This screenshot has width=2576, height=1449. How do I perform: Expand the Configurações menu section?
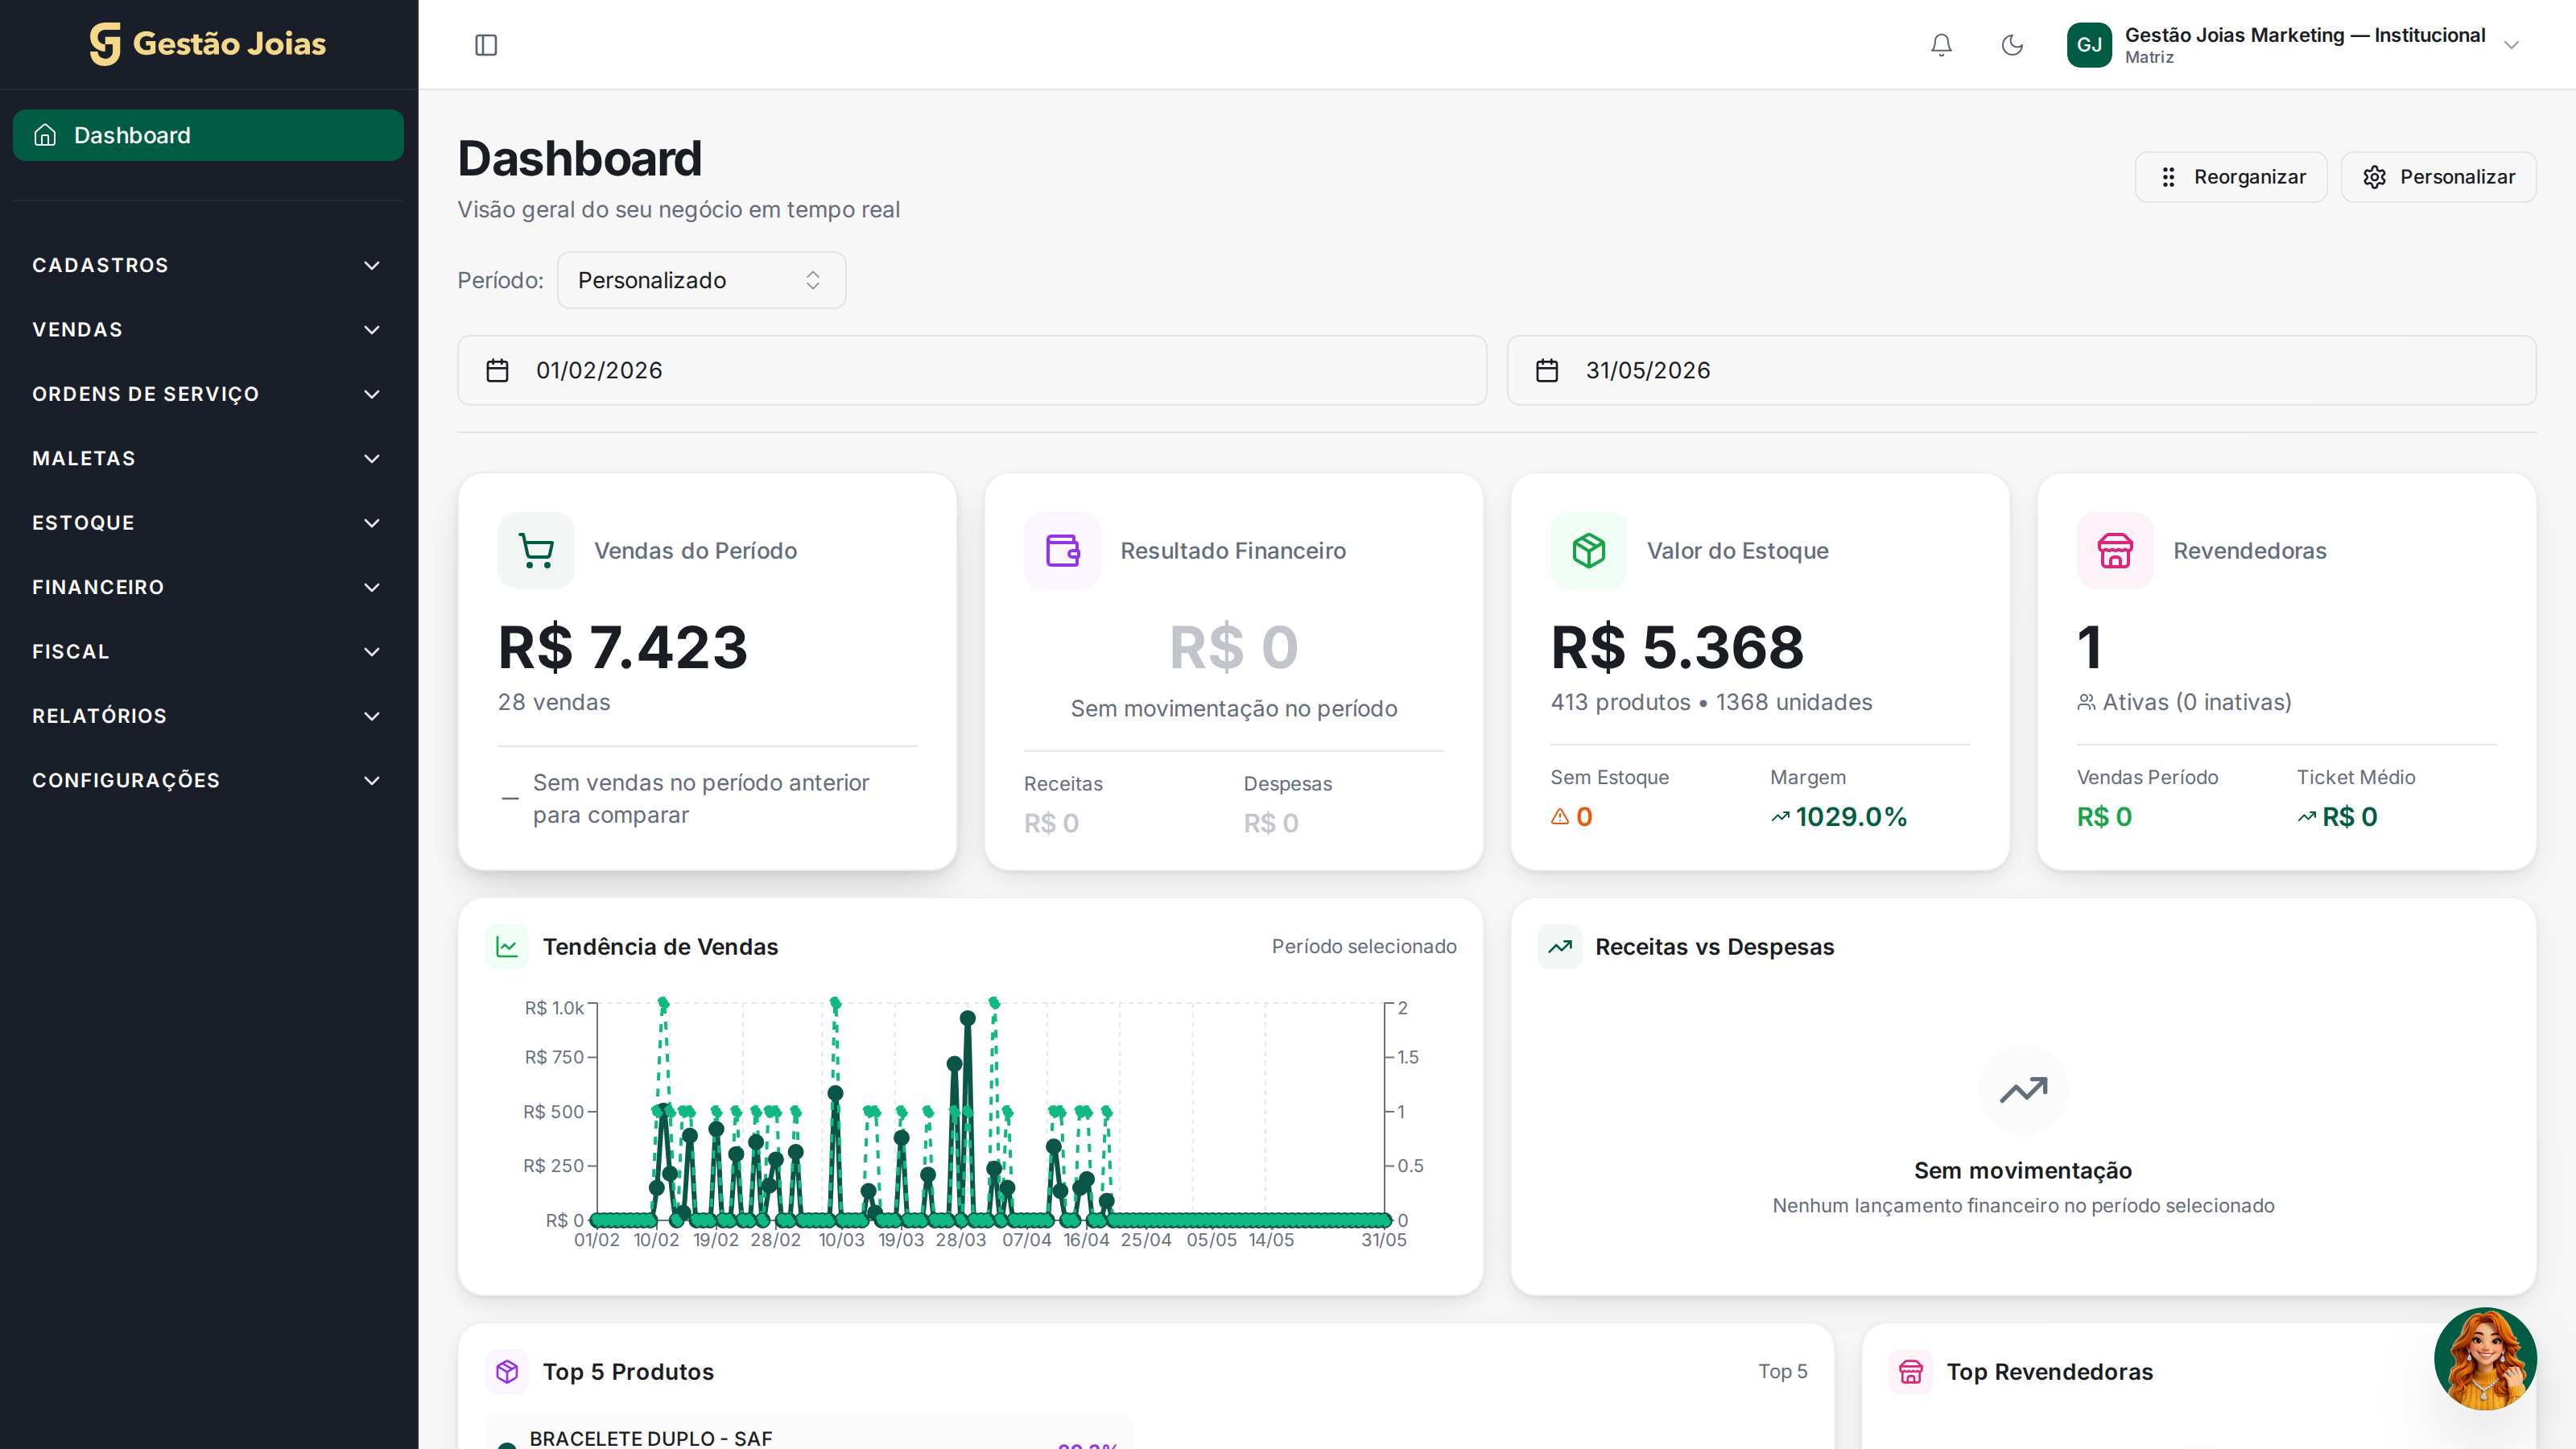point(208,781)
